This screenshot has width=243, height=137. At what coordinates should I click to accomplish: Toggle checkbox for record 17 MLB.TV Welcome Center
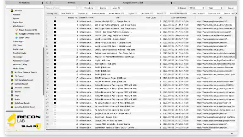tap(55, 78)
